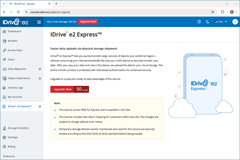Open Chrome three-dot menu
The height and width of the screenshot is (160, 240).
pyautogui.click(x=236, y=12)
